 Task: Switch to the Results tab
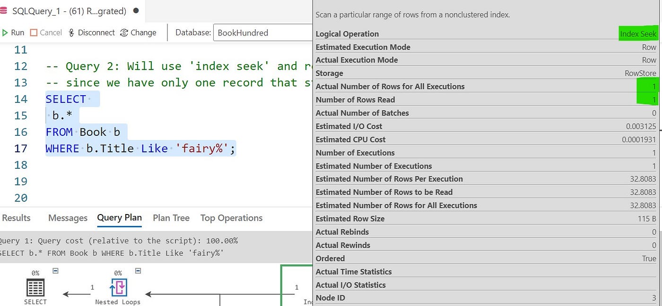[x=16, y=218]
